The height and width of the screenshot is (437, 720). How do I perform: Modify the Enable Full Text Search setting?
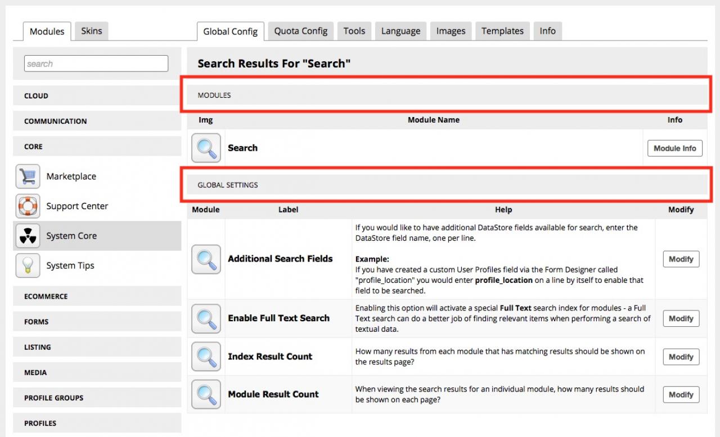[681, 318]
